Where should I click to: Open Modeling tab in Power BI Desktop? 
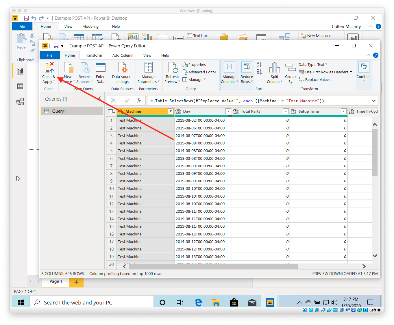coord(90,26)
